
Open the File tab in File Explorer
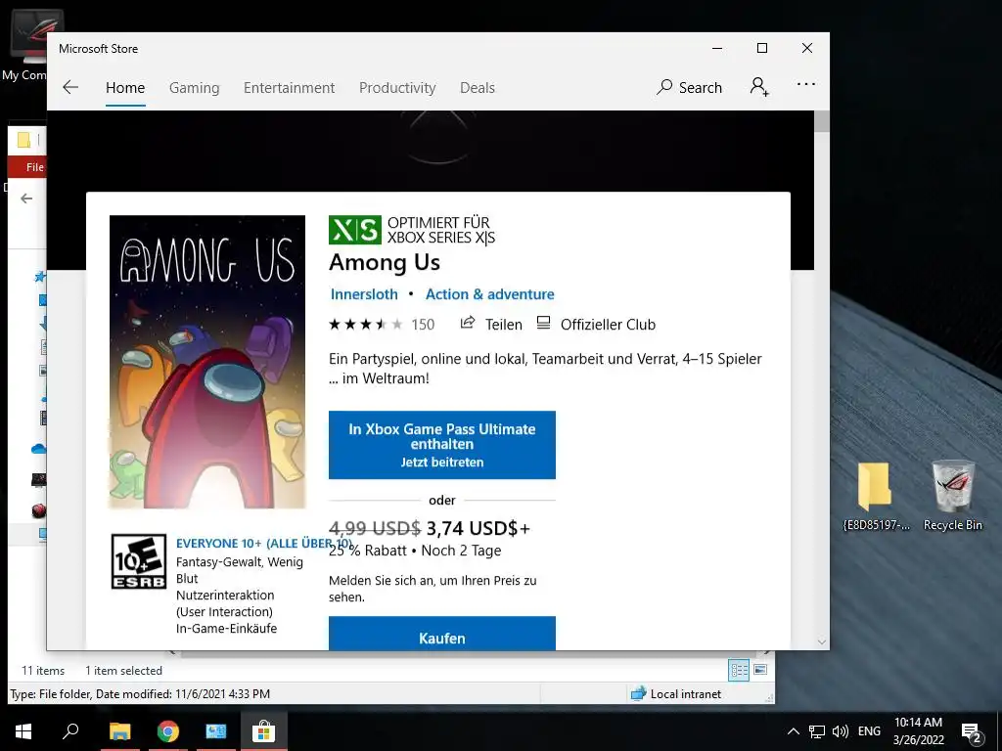point(34,167)
